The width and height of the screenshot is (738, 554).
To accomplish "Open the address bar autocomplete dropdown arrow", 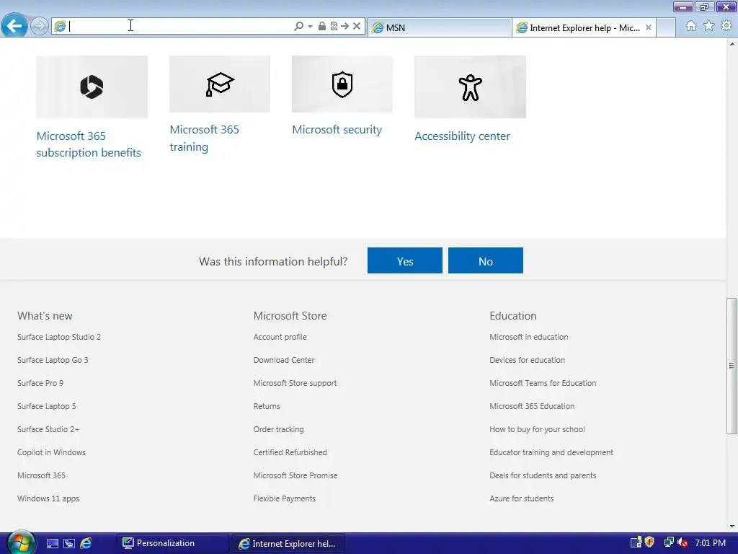I will [310, 27].
